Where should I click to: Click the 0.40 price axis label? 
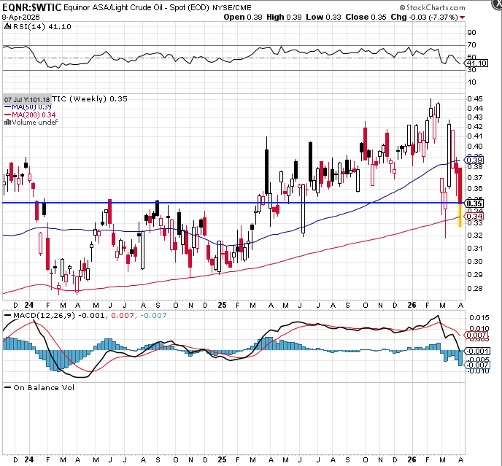click(474, 147)
